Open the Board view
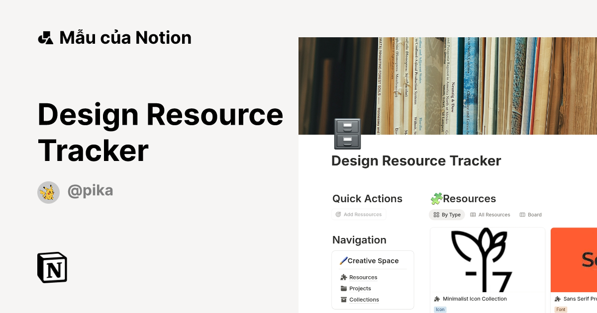Viewport: 597px width, 313px height. pyautogui.click(x=530, y=215)
